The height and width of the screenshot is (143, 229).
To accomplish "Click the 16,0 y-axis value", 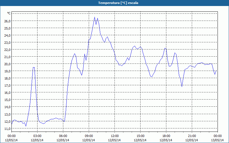I will [7, 93].
